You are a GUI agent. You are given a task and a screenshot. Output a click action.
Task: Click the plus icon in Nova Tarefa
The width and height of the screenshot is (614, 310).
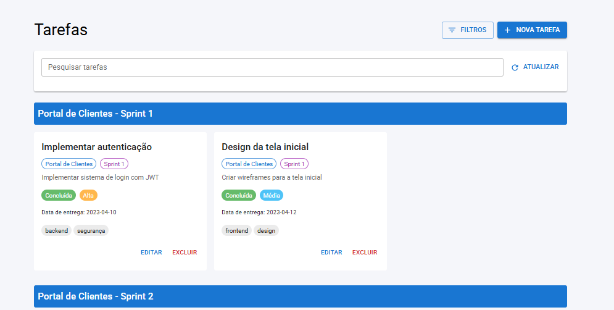coord(507,30)
